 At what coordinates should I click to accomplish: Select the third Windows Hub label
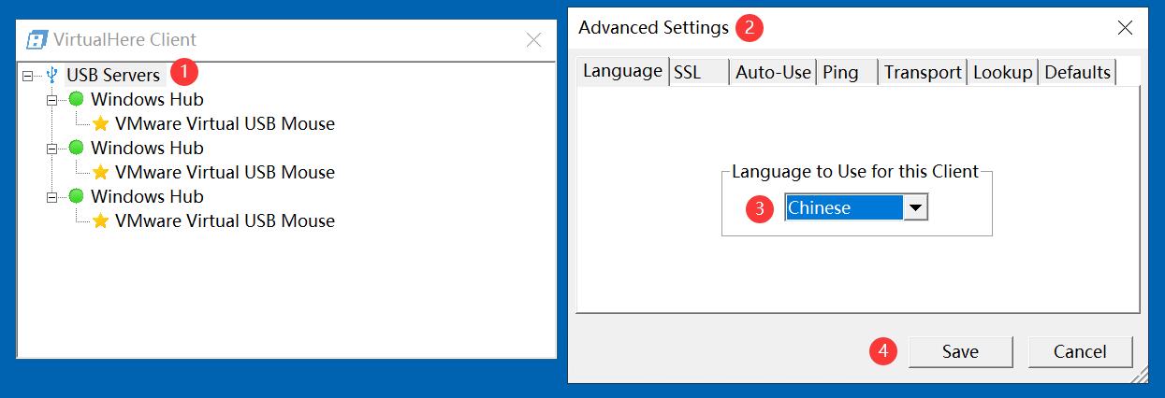click(x=147, y=196)
